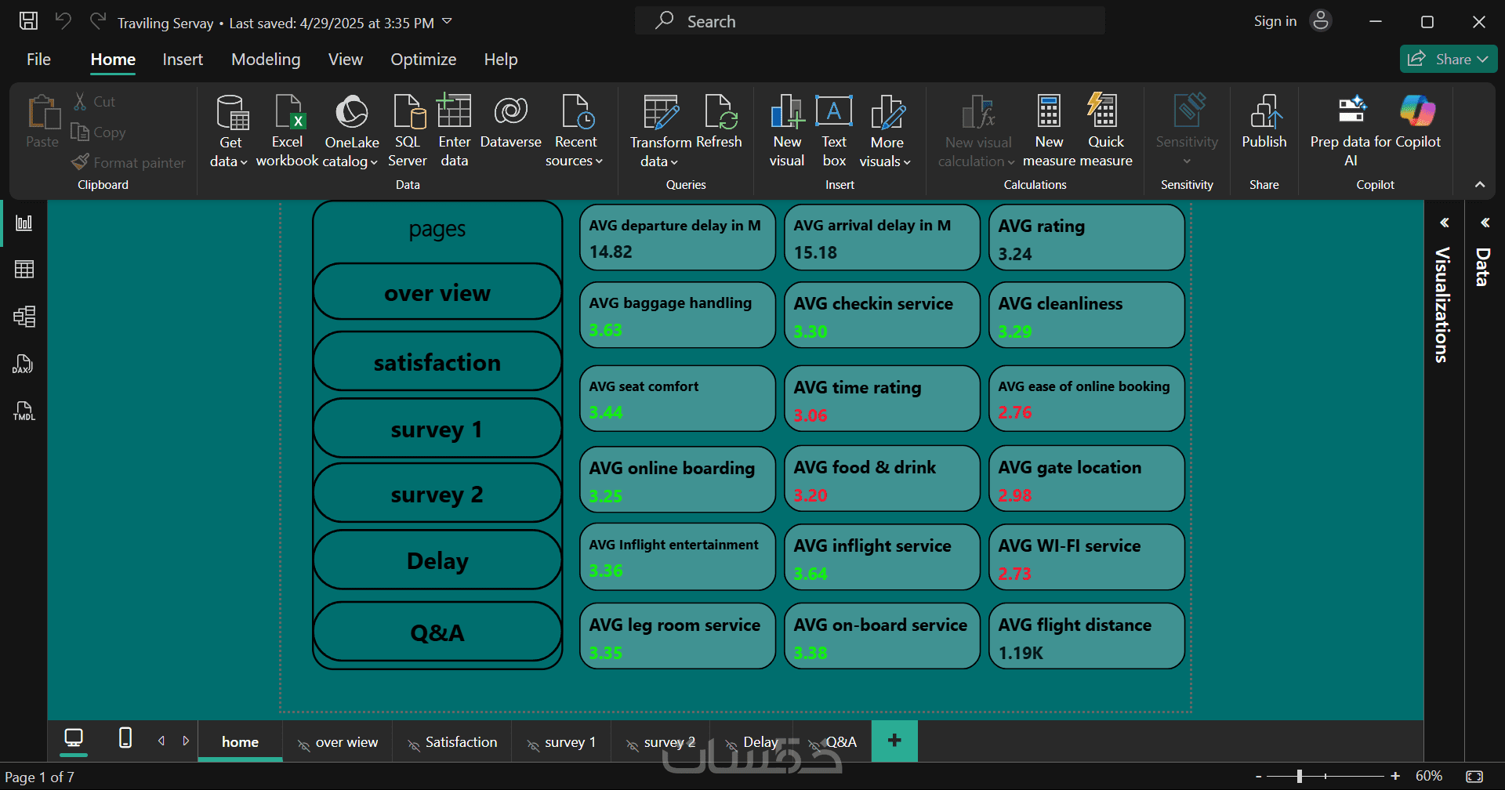Open the Satisfaction page tab
Viewport: 1505px width, 790px height.
point(452,742)
